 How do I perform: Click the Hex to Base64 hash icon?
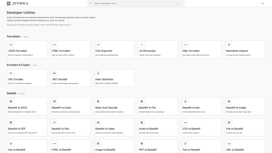11,144
